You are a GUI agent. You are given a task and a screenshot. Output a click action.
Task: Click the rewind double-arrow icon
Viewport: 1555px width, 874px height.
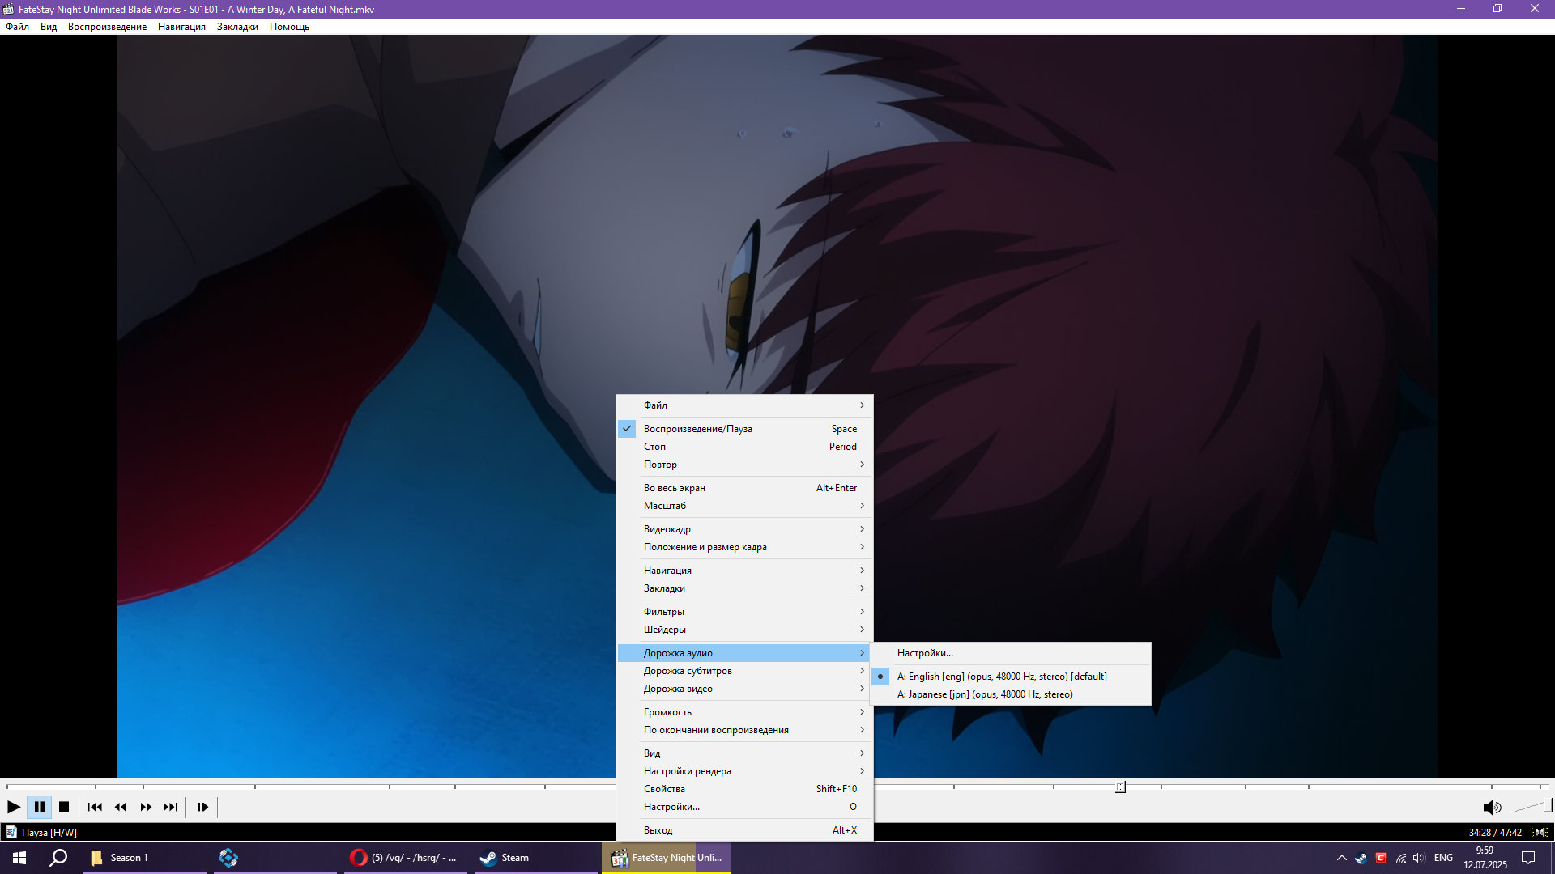[x=121, y=807]
